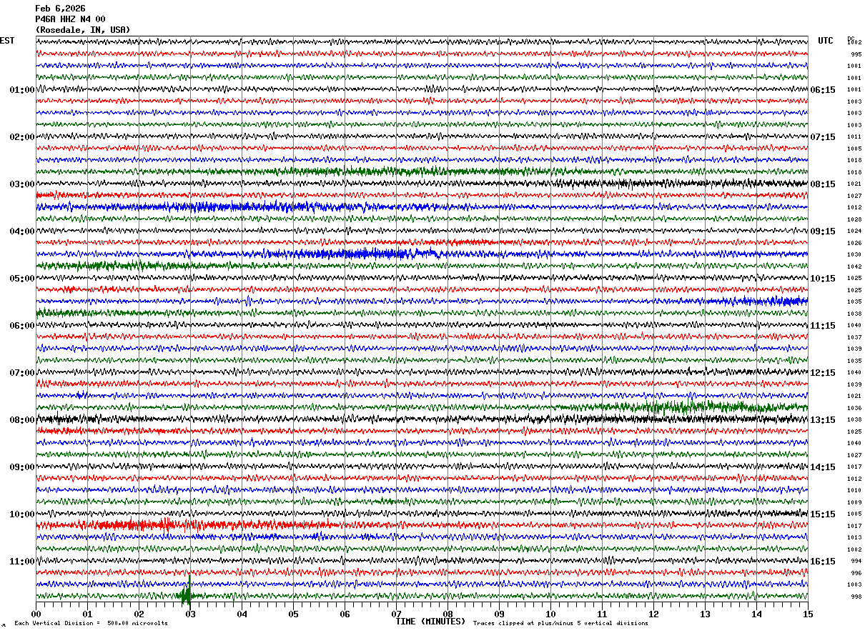The height and width of the screenshot is (633, 865).
Task: Click the 'UTC' timezone label
Action: click(x=826, y=41)
